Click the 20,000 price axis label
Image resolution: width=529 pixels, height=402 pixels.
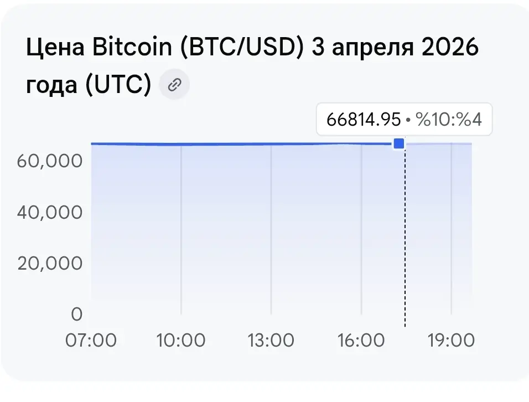point(50,263)
